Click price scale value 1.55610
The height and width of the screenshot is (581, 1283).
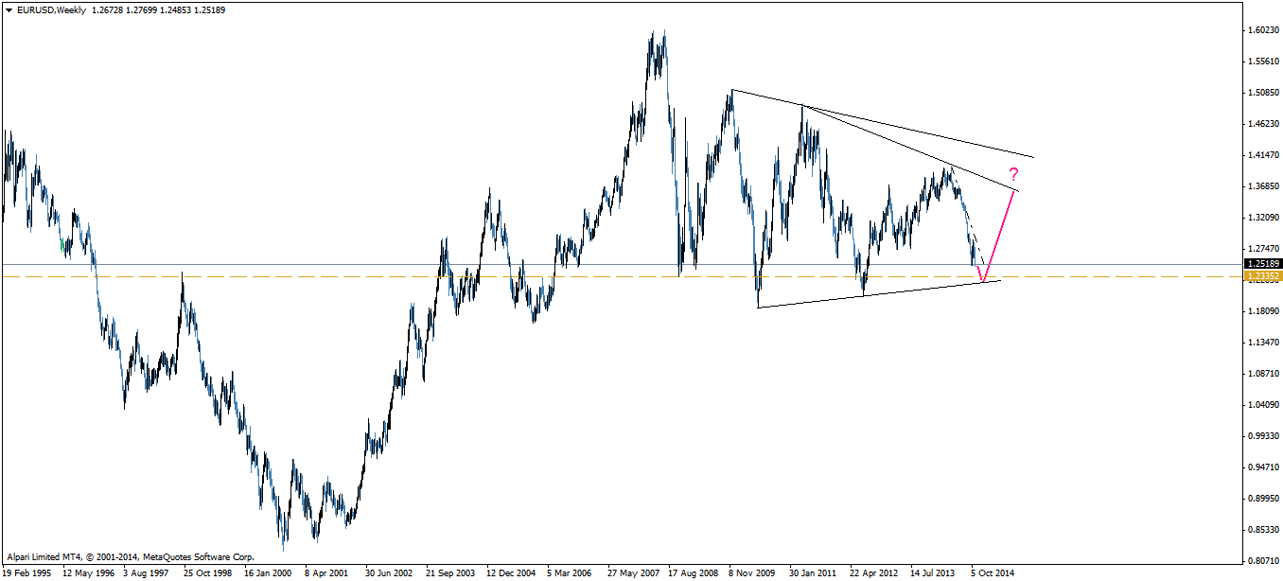pos(1265,62)
